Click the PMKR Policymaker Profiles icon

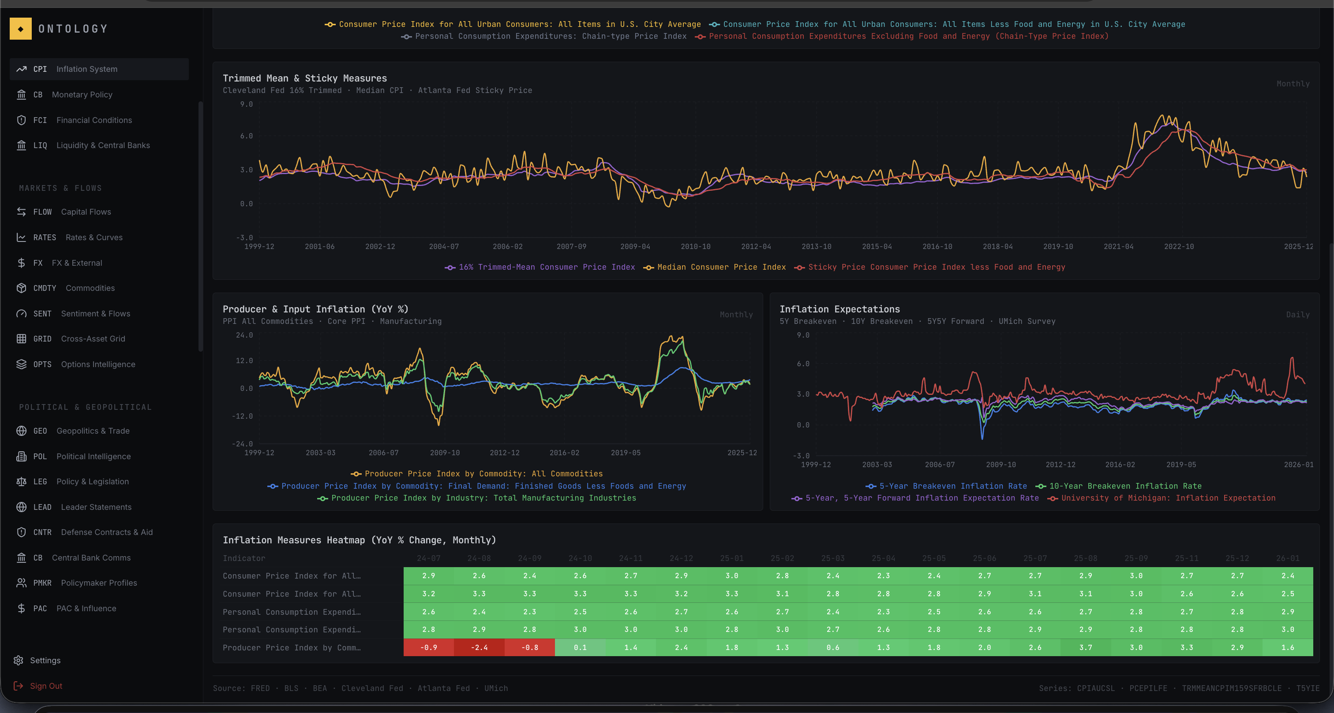pos(21,583)
